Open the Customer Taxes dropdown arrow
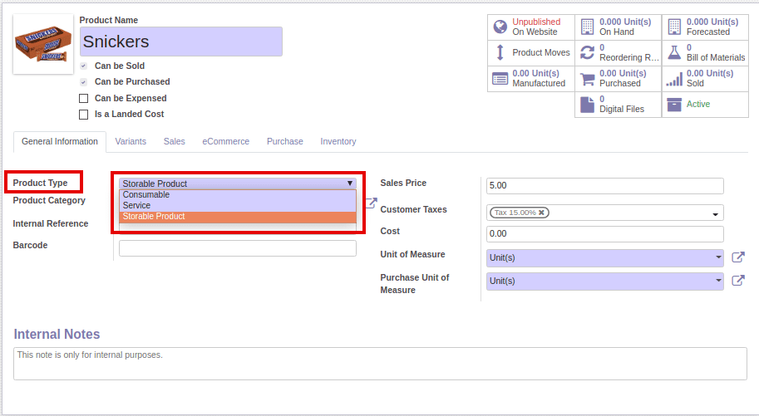 716,213
